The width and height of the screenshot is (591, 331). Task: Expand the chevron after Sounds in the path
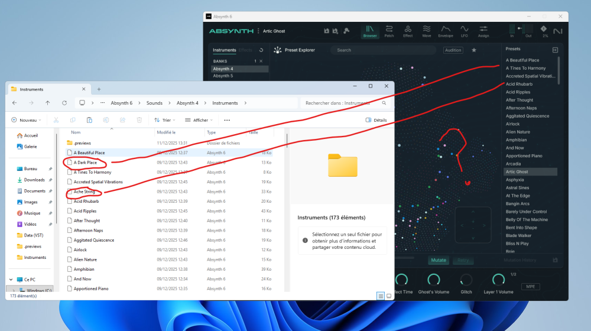pos(170,103)
